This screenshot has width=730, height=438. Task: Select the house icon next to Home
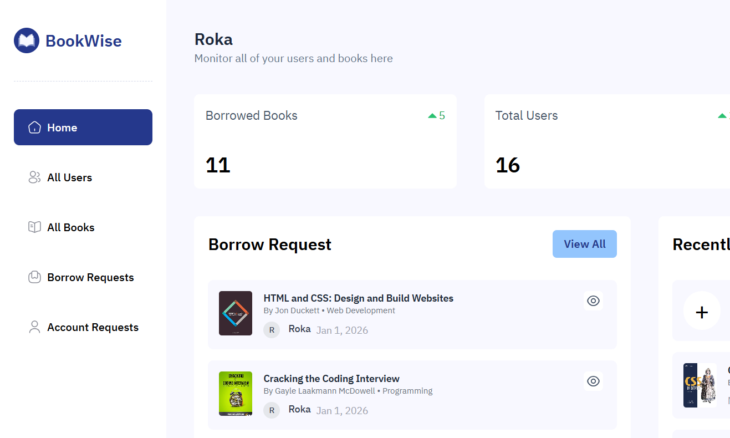click(34, 127)
